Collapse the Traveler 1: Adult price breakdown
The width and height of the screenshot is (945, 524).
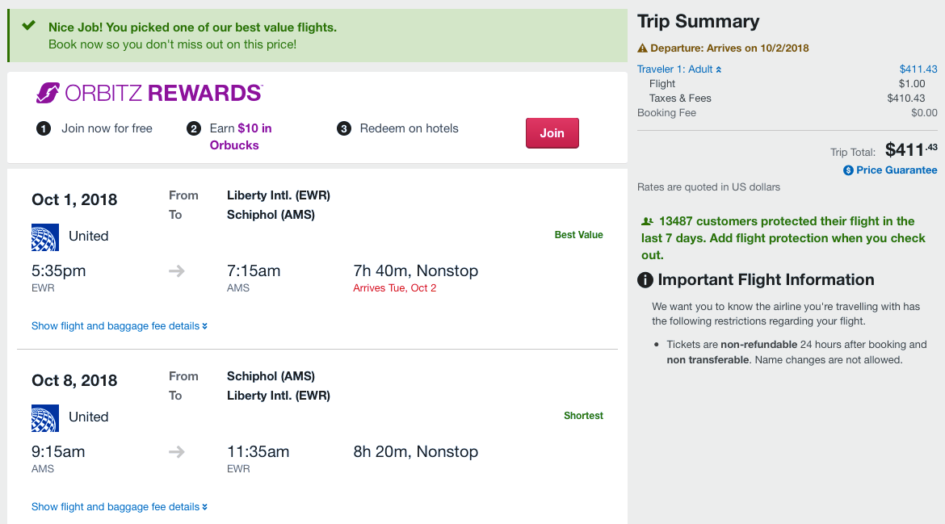(x=679, y=69)
